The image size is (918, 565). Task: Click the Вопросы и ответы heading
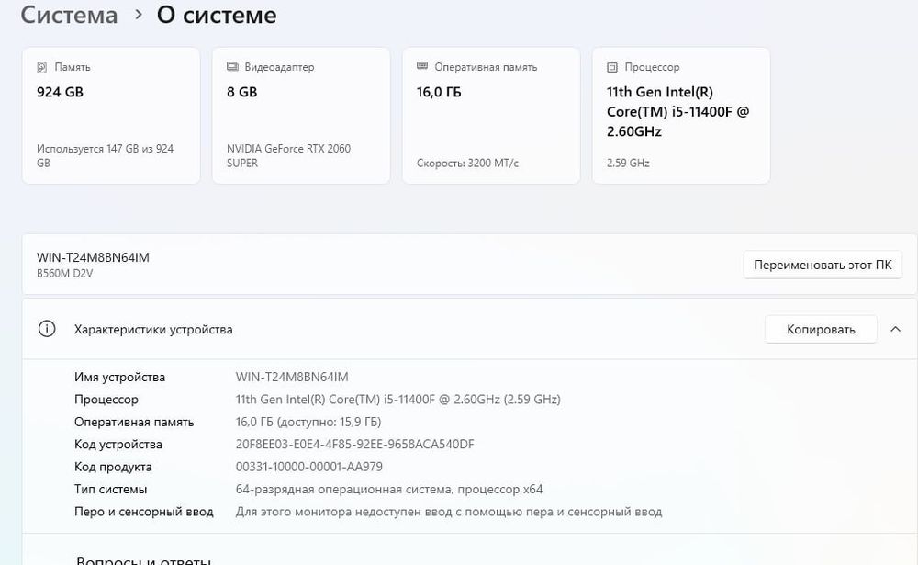coord(143,559)
